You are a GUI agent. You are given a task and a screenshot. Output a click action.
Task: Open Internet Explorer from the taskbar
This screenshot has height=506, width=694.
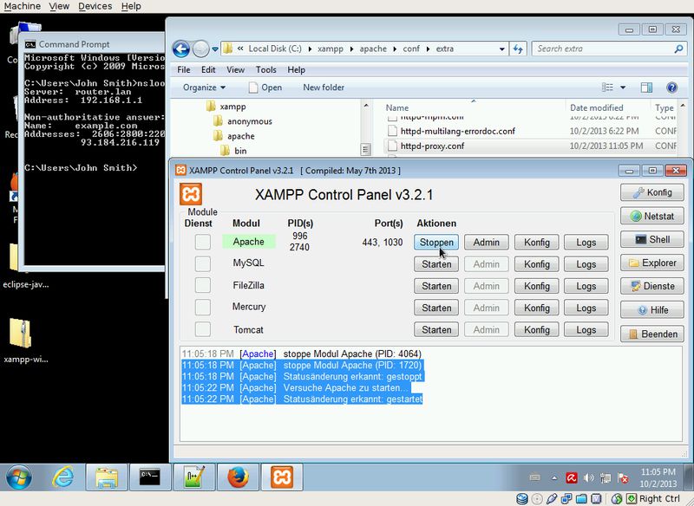click(x=62, y=477)
